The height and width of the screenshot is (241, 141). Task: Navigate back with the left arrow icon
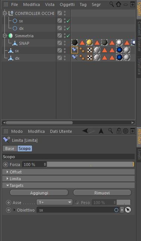pos(87,131)
